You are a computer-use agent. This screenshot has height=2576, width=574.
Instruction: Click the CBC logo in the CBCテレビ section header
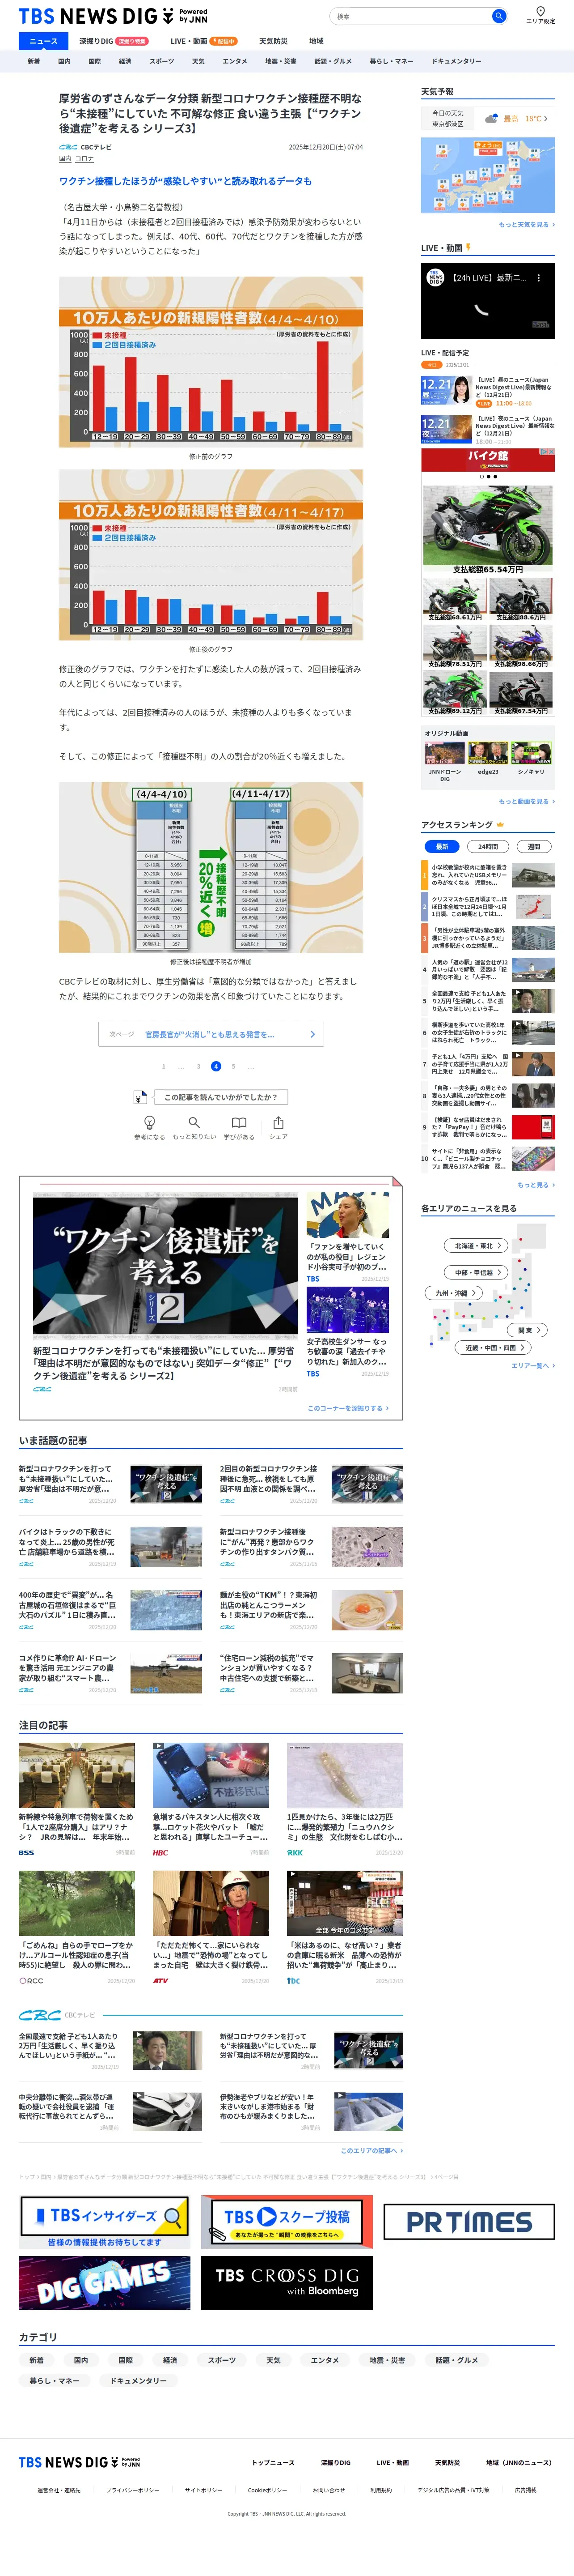point(40,2015)
